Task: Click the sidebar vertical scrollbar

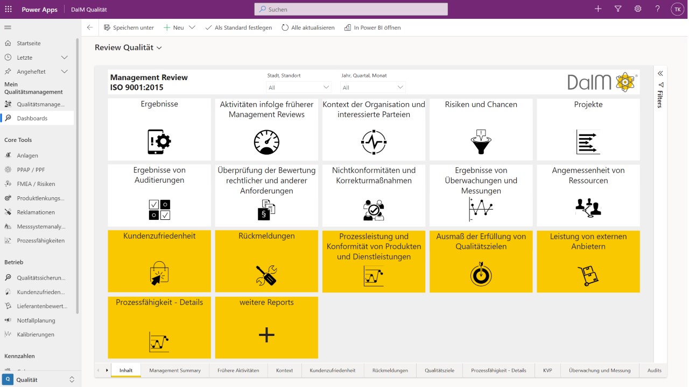Action: tap(78, 175)
